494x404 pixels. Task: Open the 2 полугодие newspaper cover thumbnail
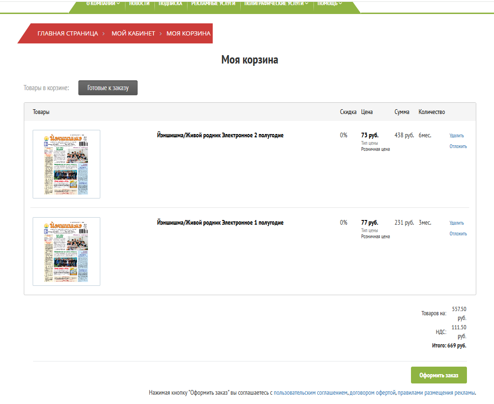[x=66, y=164]
